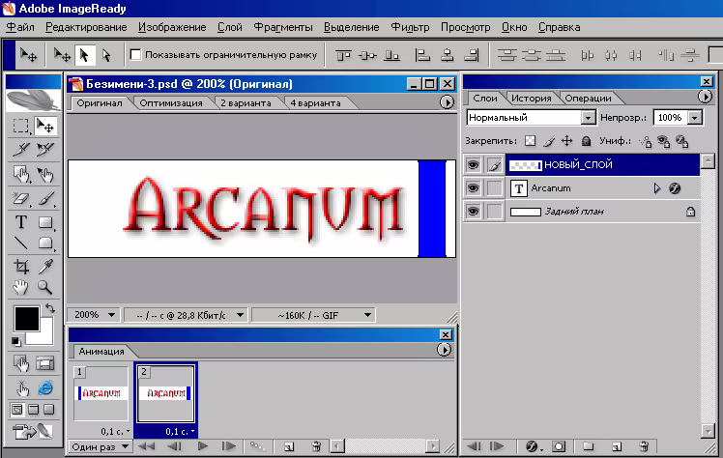
Task: Toggle lock position
Action: [567, 141]
